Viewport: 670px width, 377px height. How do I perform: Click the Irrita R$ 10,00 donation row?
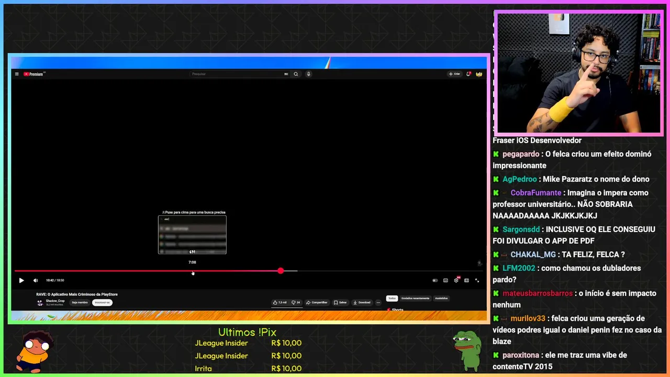(248, 369)
